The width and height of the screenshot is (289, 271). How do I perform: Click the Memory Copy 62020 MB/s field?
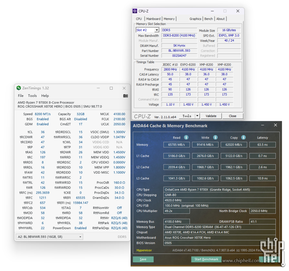coord(234,145)
